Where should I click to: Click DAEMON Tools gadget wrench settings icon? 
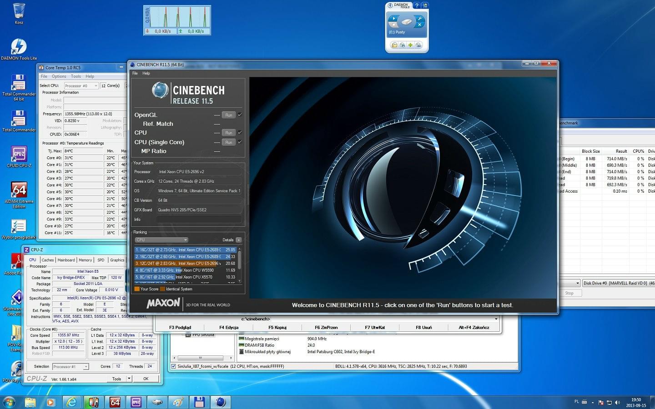(x=420, y=19)
